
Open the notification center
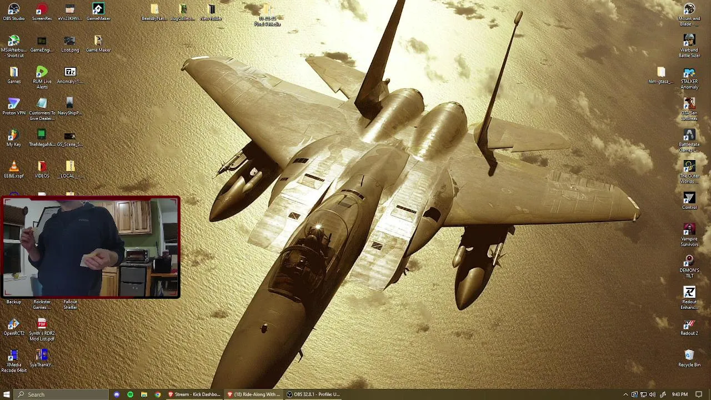pos(699,394)
